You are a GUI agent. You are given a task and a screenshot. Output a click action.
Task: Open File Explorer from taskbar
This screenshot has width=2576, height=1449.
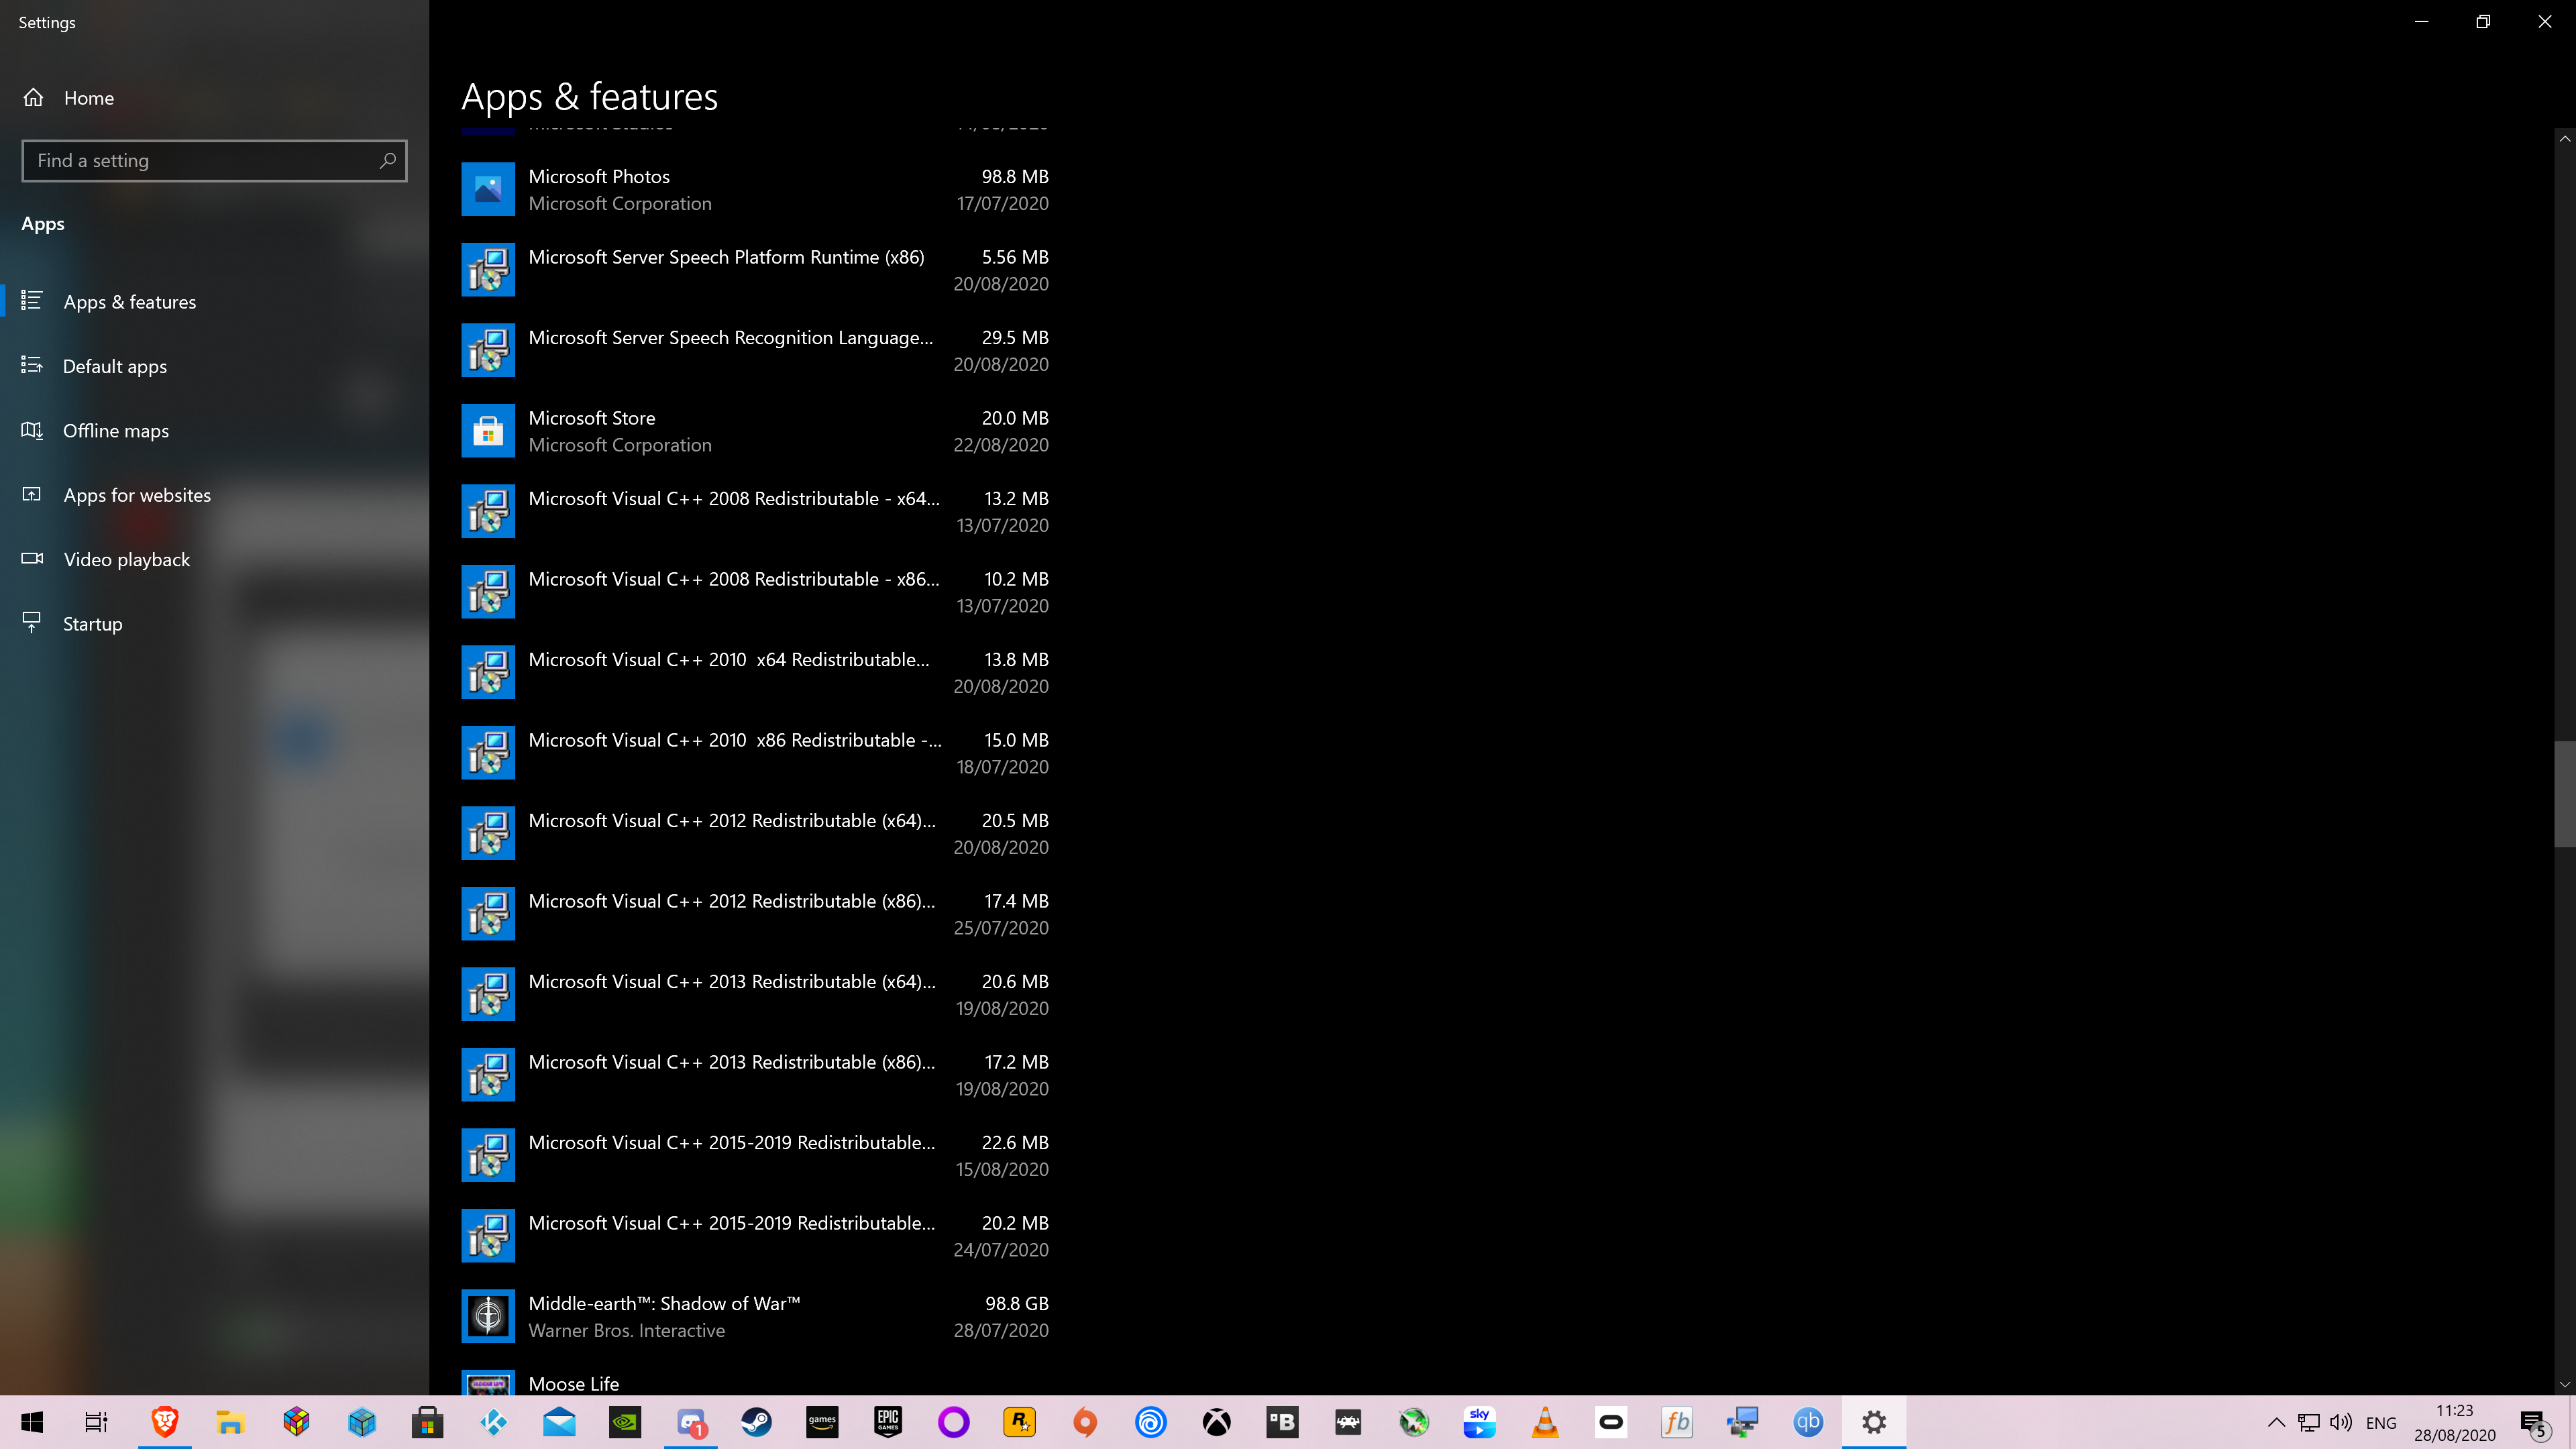(x=230, y=1422)
